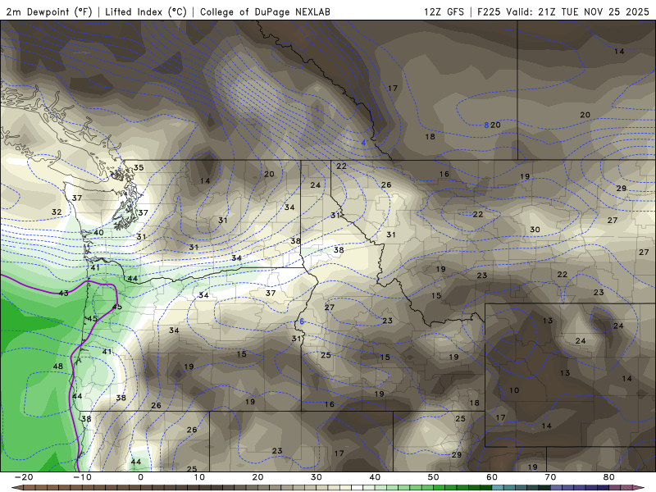Click the 'Lifted Index (°C)' title label
The height and width of the screenshot is (492, 656).
(x=146, y=11)
